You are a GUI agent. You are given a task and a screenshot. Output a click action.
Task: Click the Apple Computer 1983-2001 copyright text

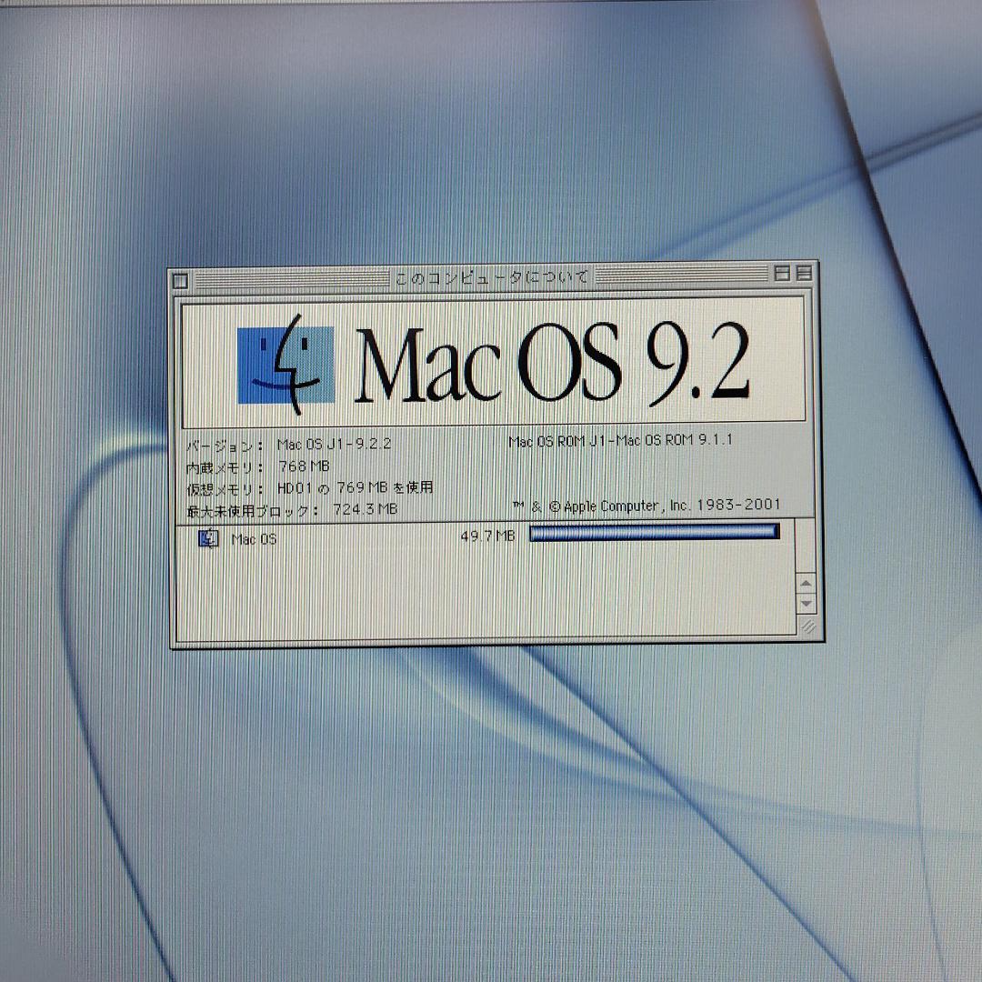point(646,506)
